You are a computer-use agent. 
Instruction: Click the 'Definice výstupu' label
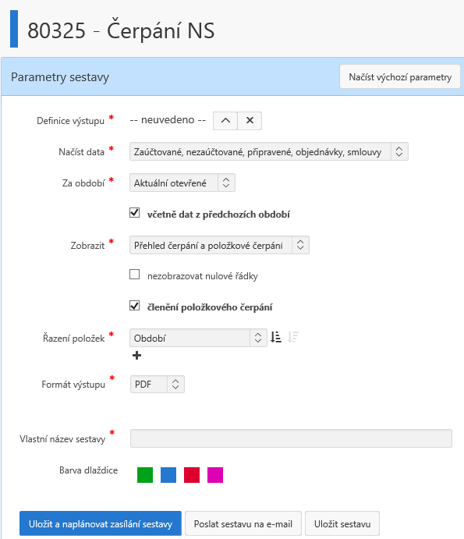pyautogui.click(x=70, y=121)
